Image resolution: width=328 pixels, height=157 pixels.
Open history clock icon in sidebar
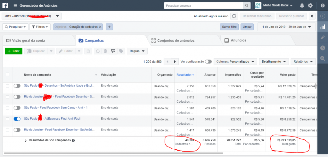(x=323, y=48)
